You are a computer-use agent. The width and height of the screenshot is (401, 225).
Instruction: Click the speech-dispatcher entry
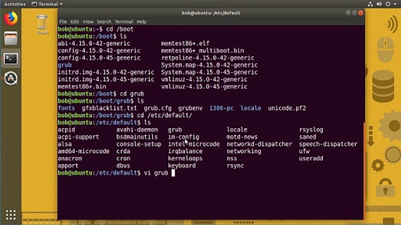point(328,144)
